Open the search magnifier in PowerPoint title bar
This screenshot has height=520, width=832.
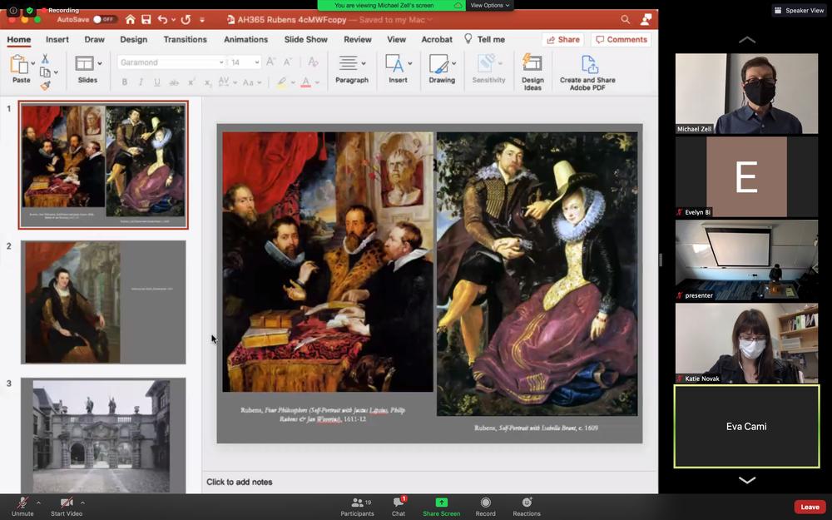pyautogui.click(x=626, y=20)
